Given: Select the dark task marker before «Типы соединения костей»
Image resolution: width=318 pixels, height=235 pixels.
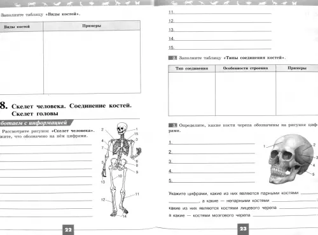Looking at the screenshot, I should 172,58.
